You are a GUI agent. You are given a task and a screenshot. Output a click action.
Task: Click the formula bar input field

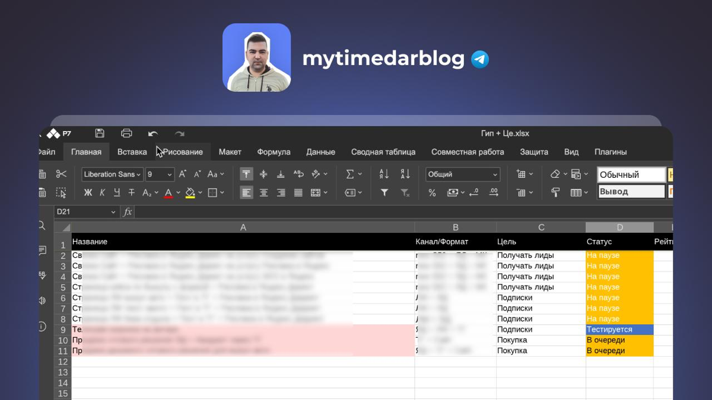[x=403, y=212]
